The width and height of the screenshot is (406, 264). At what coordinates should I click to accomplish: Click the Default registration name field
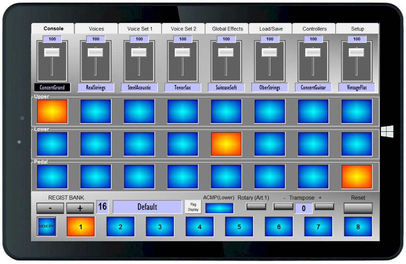(148, 207)
